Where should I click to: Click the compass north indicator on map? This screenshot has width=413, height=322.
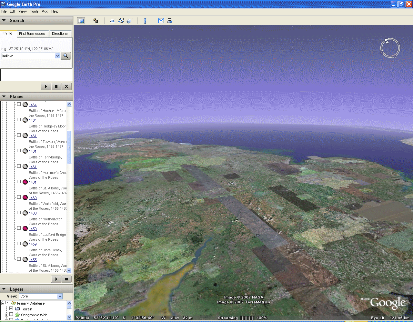(x=387, y=42)
